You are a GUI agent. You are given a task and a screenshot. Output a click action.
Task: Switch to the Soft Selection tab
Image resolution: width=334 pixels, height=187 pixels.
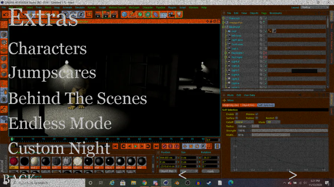(x=266, y=105)
